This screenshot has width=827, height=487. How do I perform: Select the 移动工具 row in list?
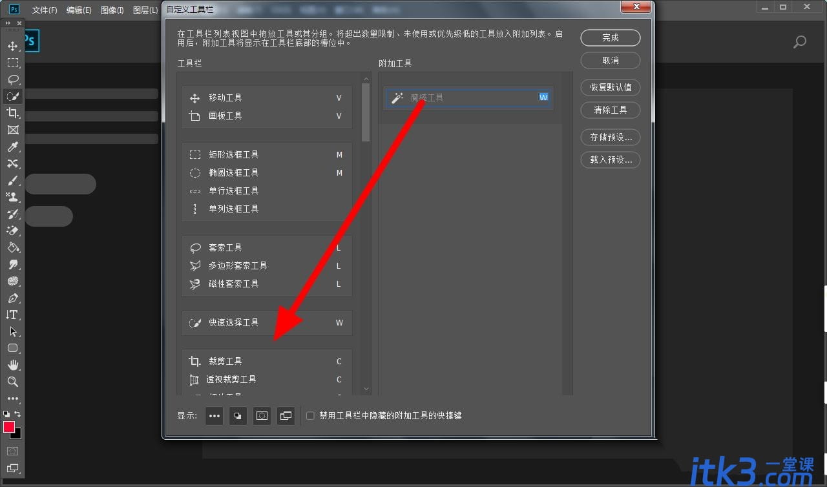[x=267, y=98]
